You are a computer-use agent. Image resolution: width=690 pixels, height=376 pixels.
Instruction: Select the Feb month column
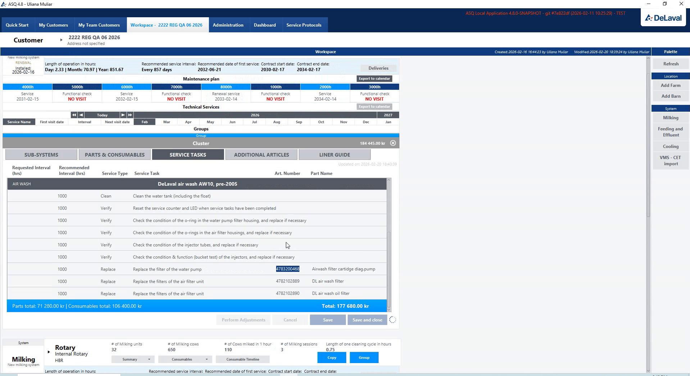click(145, 122)
